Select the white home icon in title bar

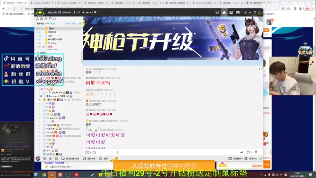point(224,13)
